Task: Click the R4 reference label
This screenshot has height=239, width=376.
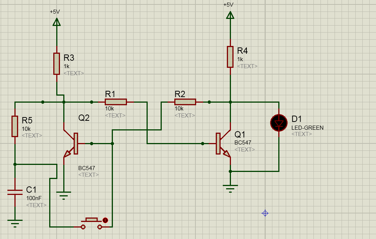Action: coord(242,51)
